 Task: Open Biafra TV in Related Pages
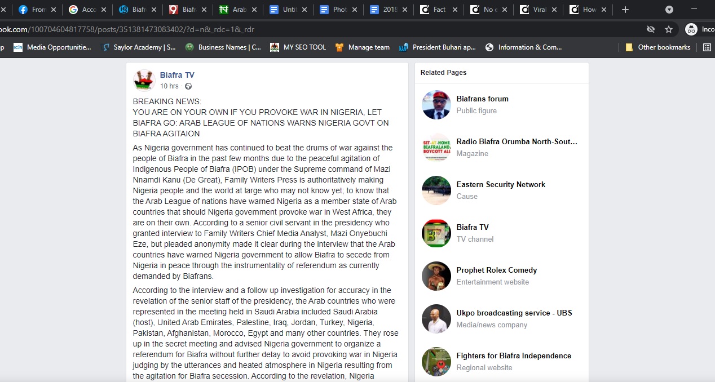coord(473,227)
